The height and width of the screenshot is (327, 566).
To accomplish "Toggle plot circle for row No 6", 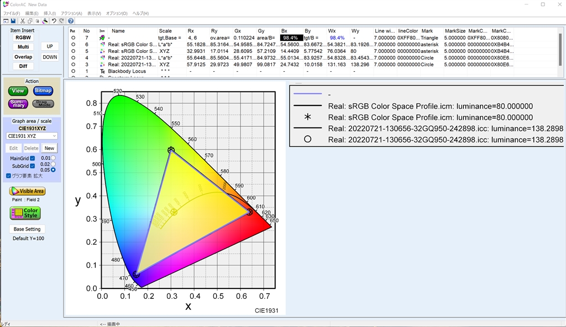I will pyautogui.click(x=73, y=45).
